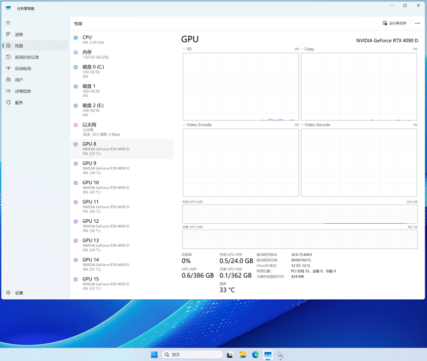The image size is (427, 361).
Task: Open 设置 (Settings) at sidebar bottom
Action: coord(35,293)
